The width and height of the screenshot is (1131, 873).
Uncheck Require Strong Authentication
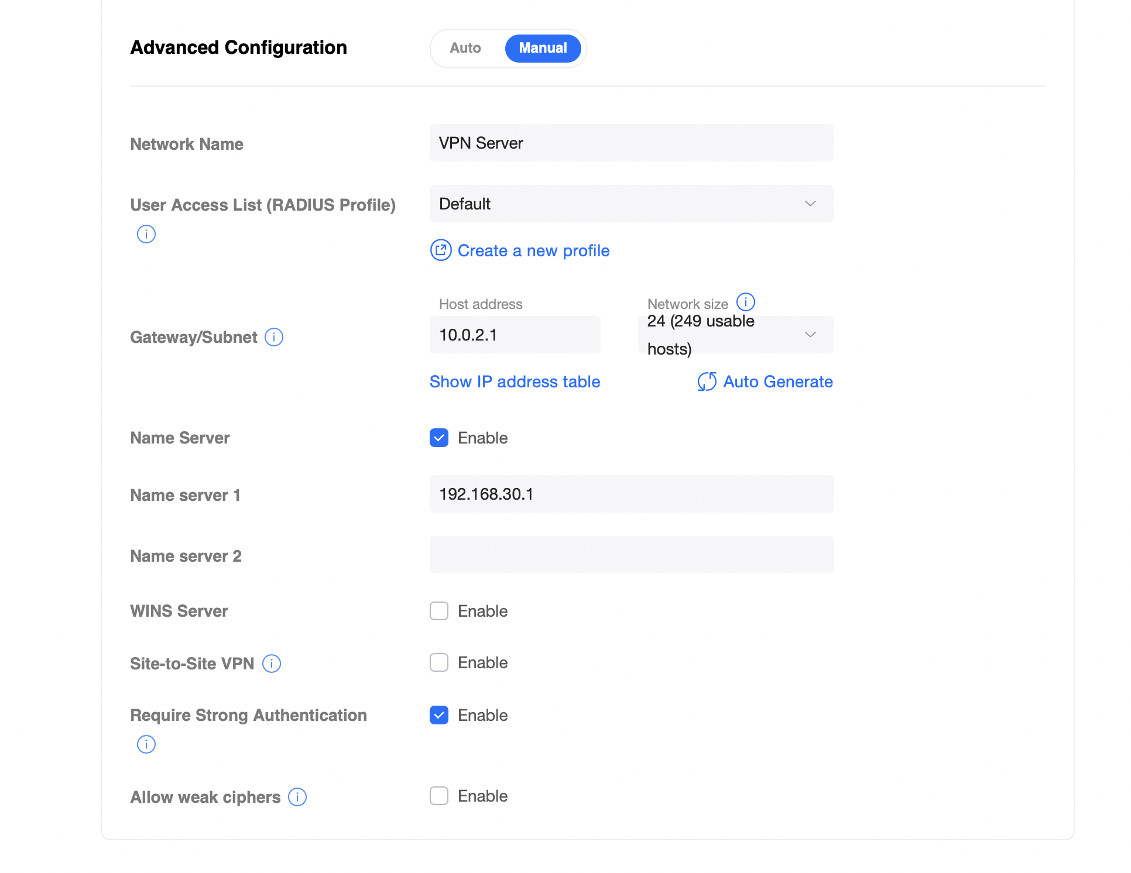pyautogui.click(x=438, y=715)
